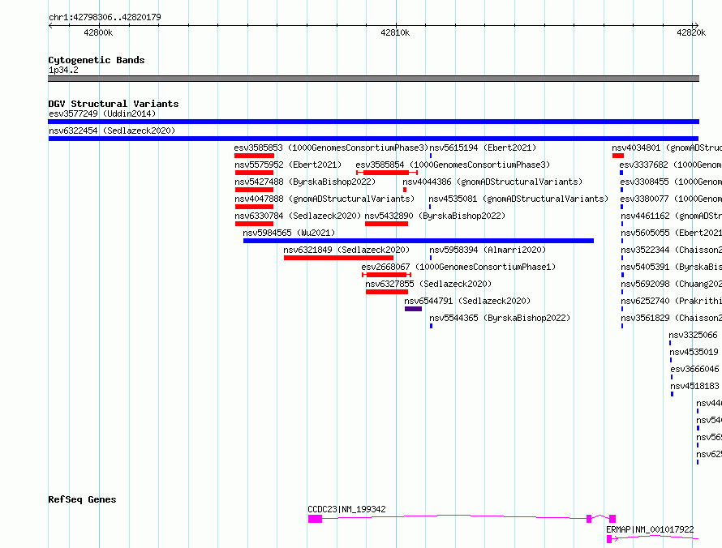
Task: Select the blue bar below nsv6322454
Action: [x=373, y=139]
